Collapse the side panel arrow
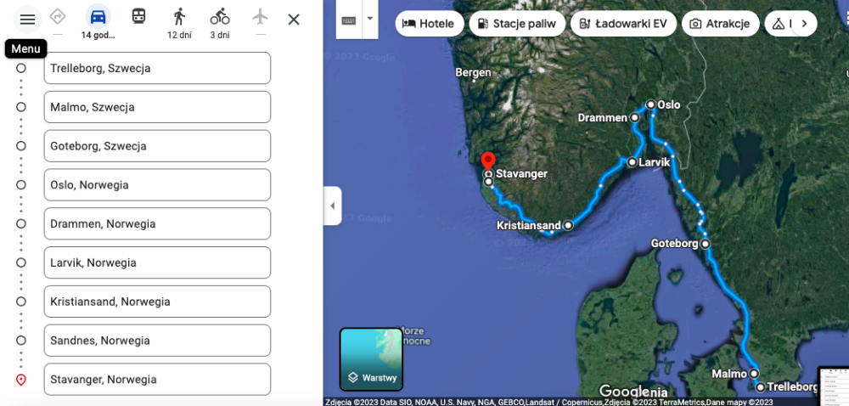Image resolution: width=849 pixels, height=406 pixels. [x=333, y=206]
